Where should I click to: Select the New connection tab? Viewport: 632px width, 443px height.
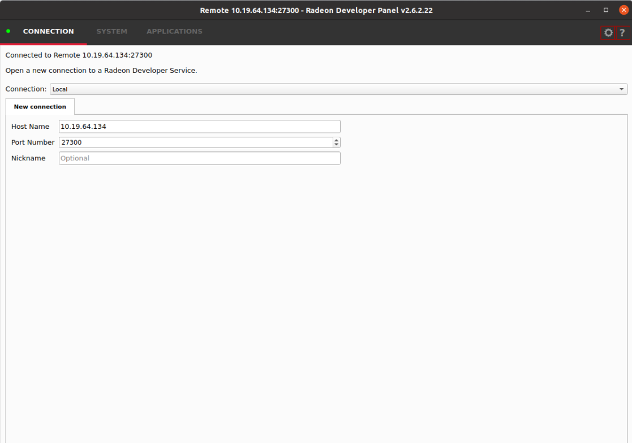[x=40, y=106]
